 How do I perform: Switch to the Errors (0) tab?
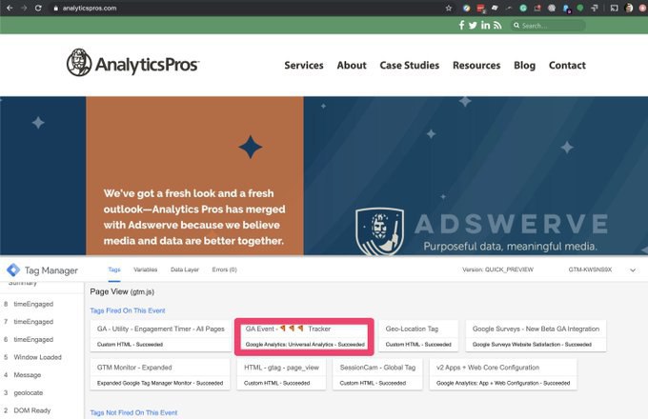coord(224,269)
